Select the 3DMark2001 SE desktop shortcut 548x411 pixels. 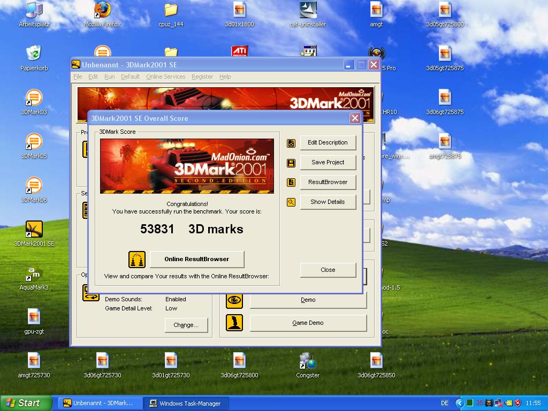[x=34, y=234]
